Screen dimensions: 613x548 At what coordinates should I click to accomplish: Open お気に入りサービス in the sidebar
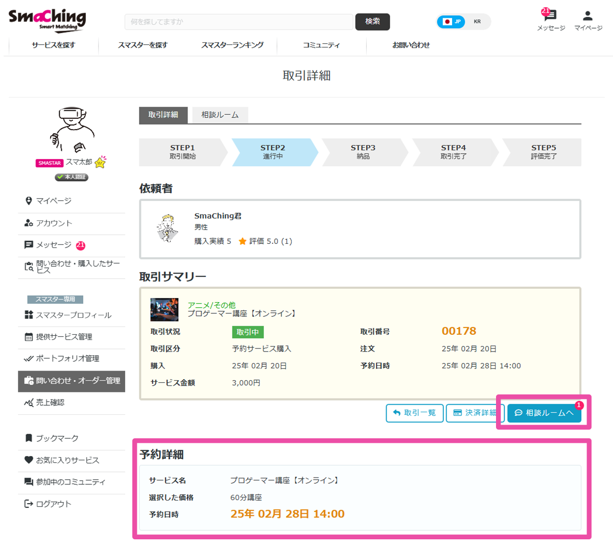point(67,460)
